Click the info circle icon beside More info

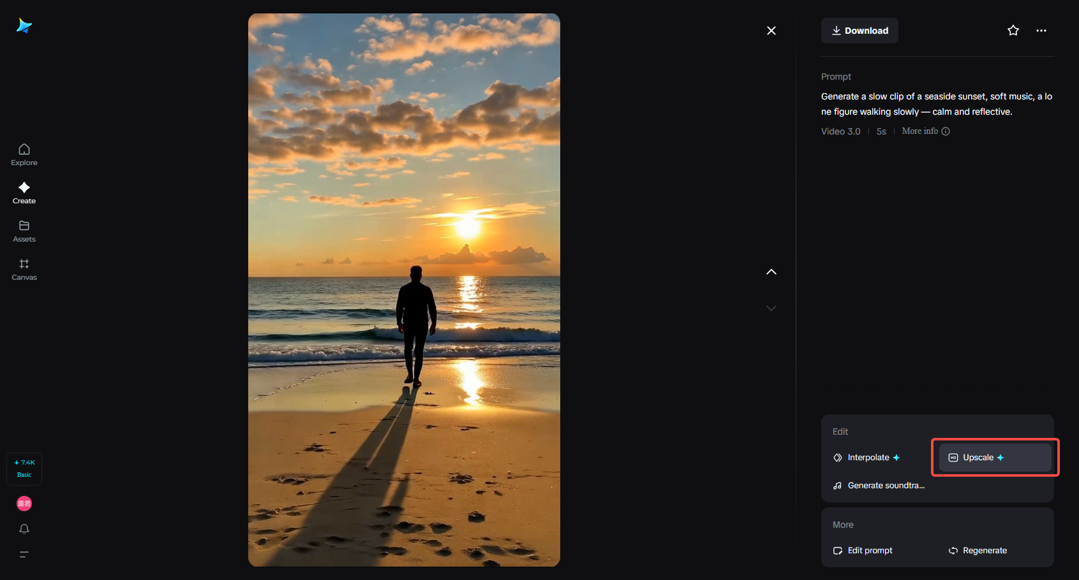point(946,131)
